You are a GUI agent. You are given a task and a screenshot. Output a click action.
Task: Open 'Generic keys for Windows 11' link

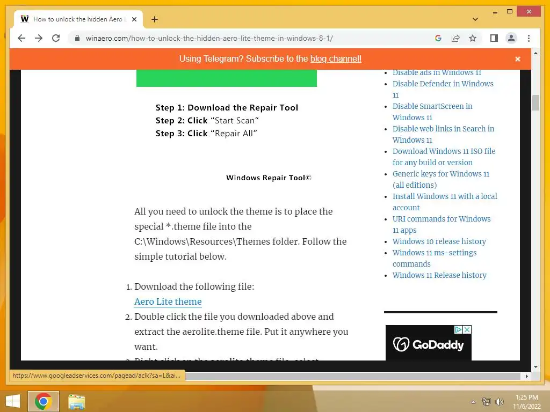441,179
